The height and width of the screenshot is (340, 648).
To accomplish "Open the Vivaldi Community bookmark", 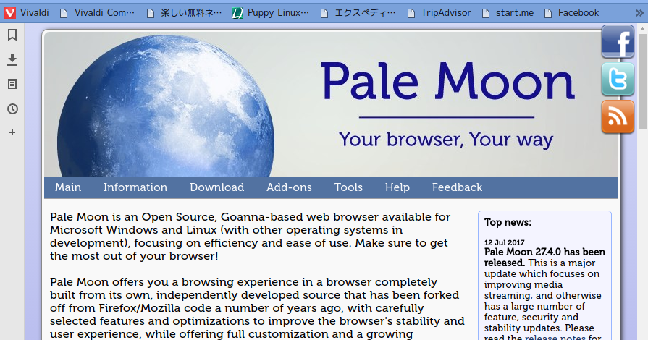I will click(x=97, y=13).
